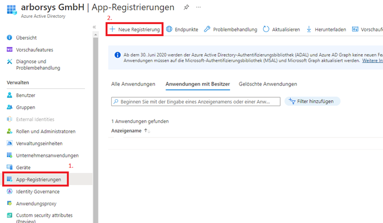
Task: Refresh list with Aktualisieren icon
Action: 266,29
